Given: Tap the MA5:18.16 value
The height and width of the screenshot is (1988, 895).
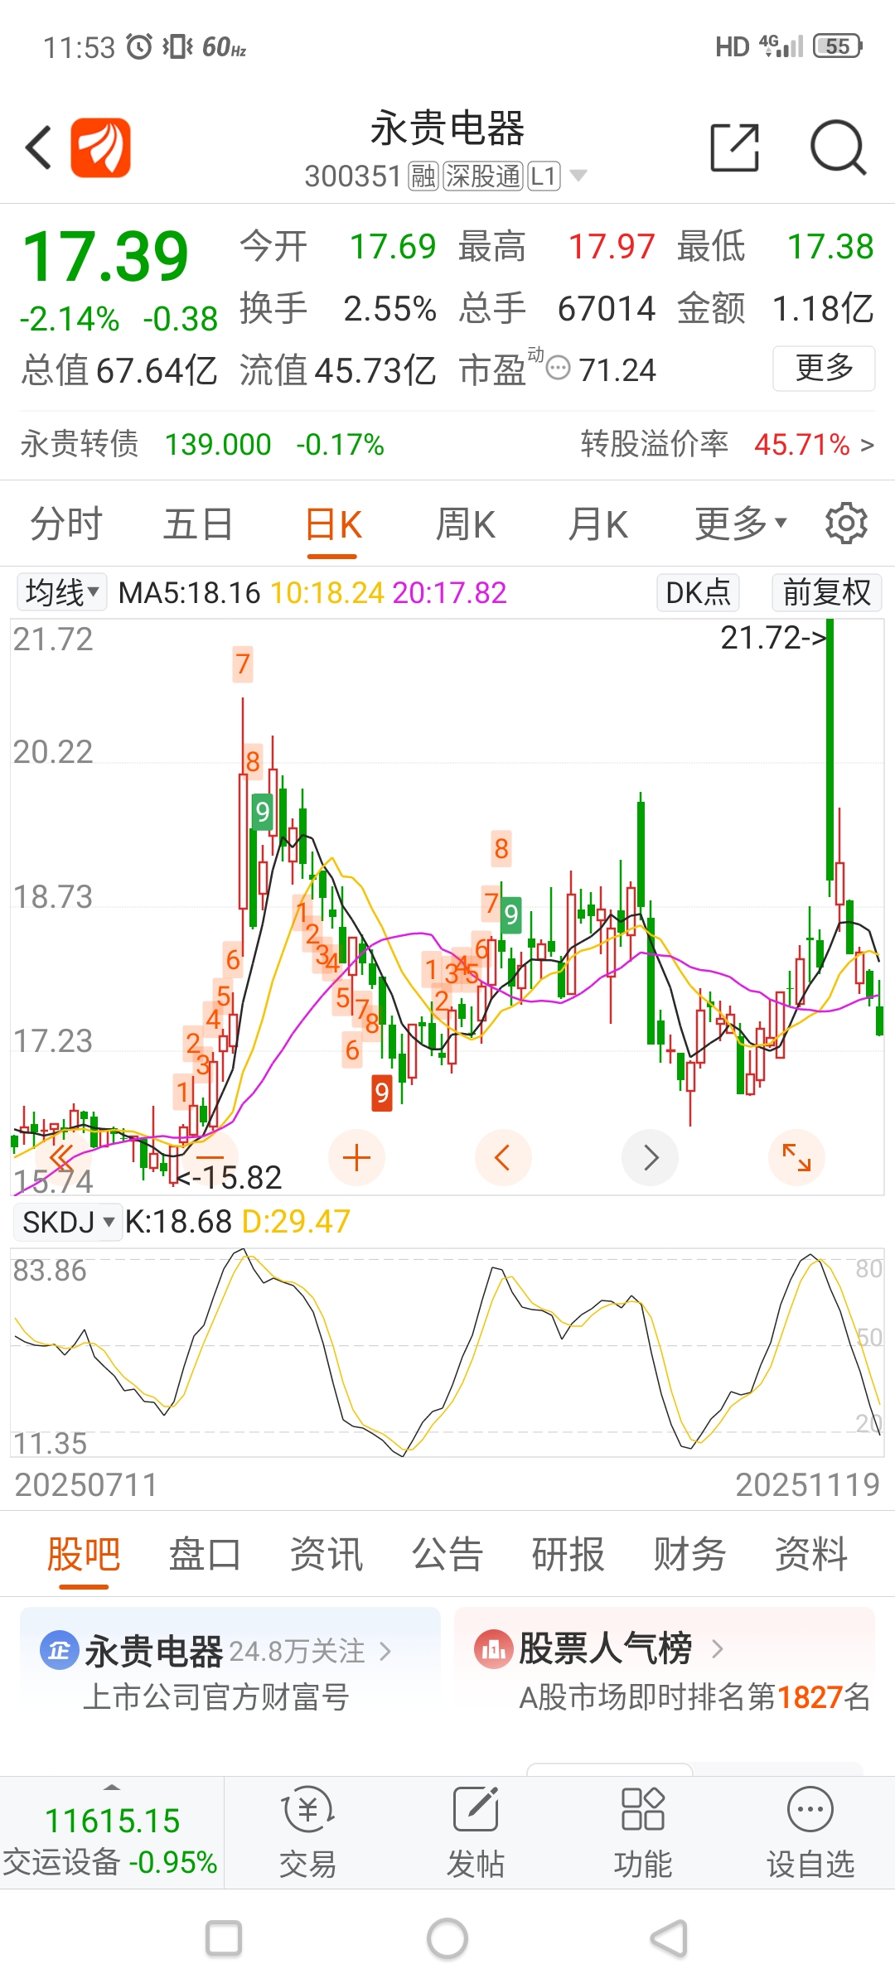Looking at the screenshot, I should point(189,593).
